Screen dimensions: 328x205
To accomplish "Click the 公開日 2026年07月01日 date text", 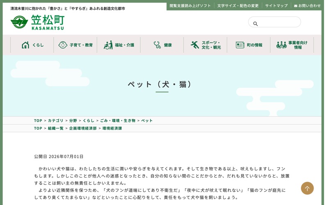I will pos(59,157).
